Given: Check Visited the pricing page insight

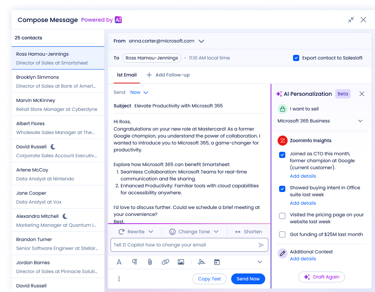Looking at the screenshot, I should coord(282,216).
